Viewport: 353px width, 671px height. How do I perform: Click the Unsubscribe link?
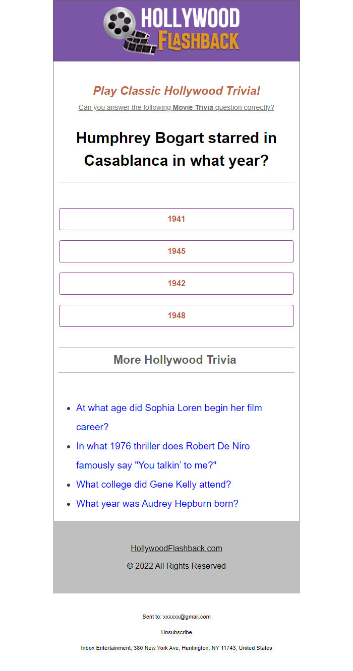point(177,632)
